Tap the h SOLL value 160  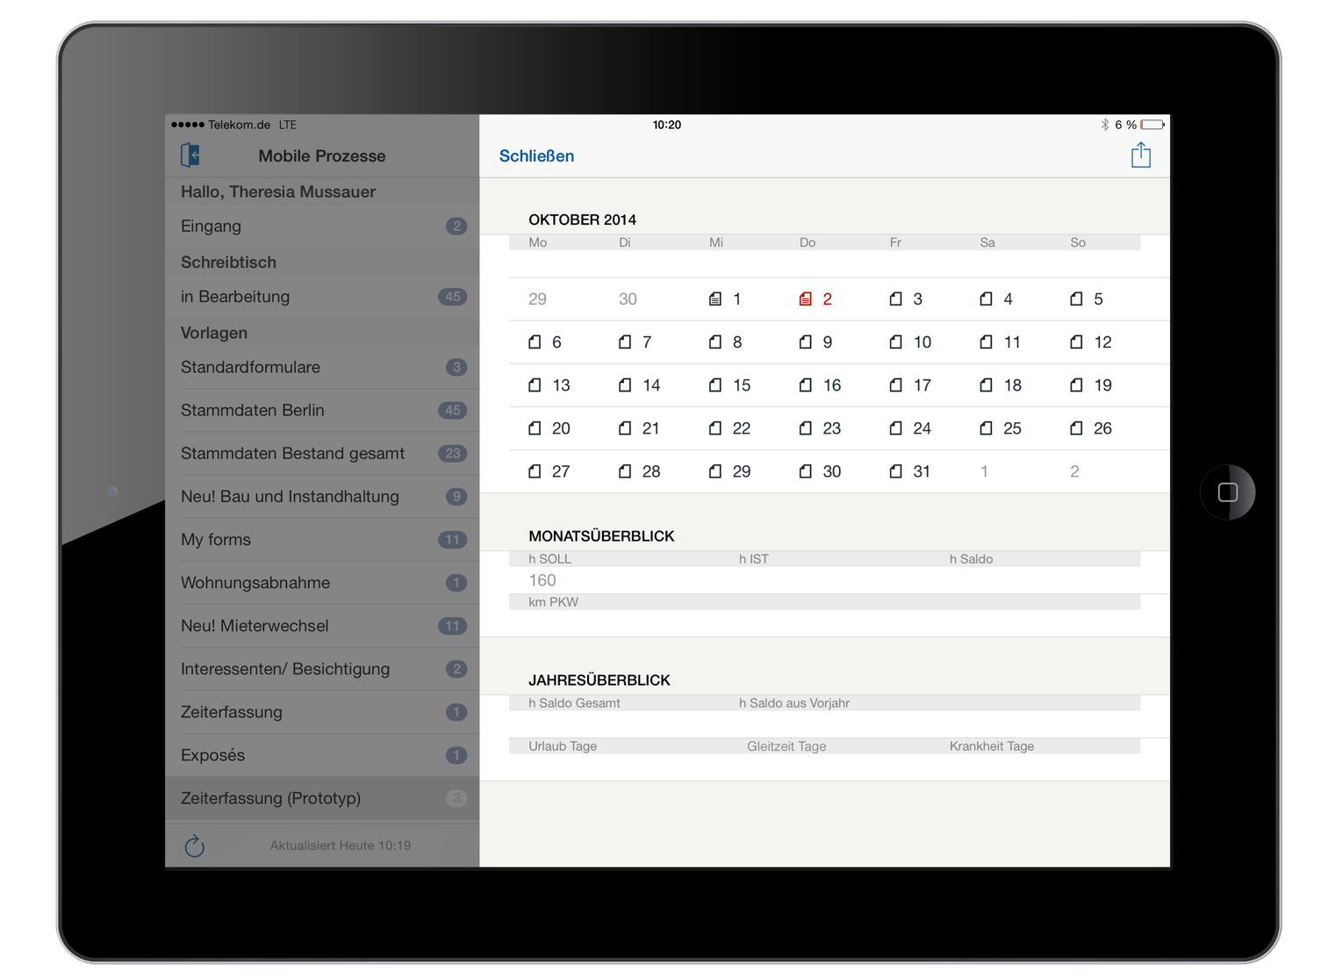(x=542, y=580)
